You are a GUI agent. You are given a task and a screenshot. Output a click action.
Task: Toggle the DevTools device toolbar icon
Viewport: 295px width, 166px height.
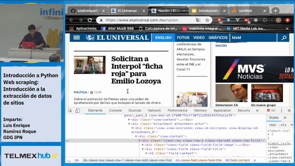click(x=77, y=111)
